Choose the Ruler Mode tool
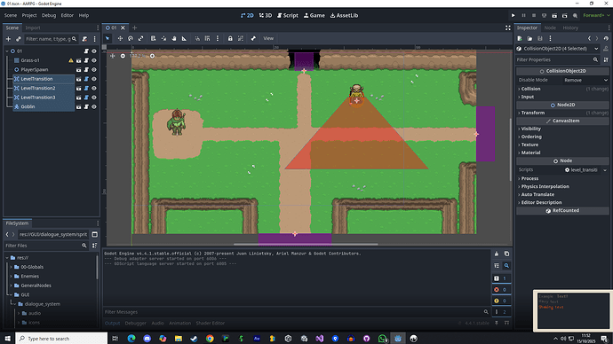 tap(184, 38)
